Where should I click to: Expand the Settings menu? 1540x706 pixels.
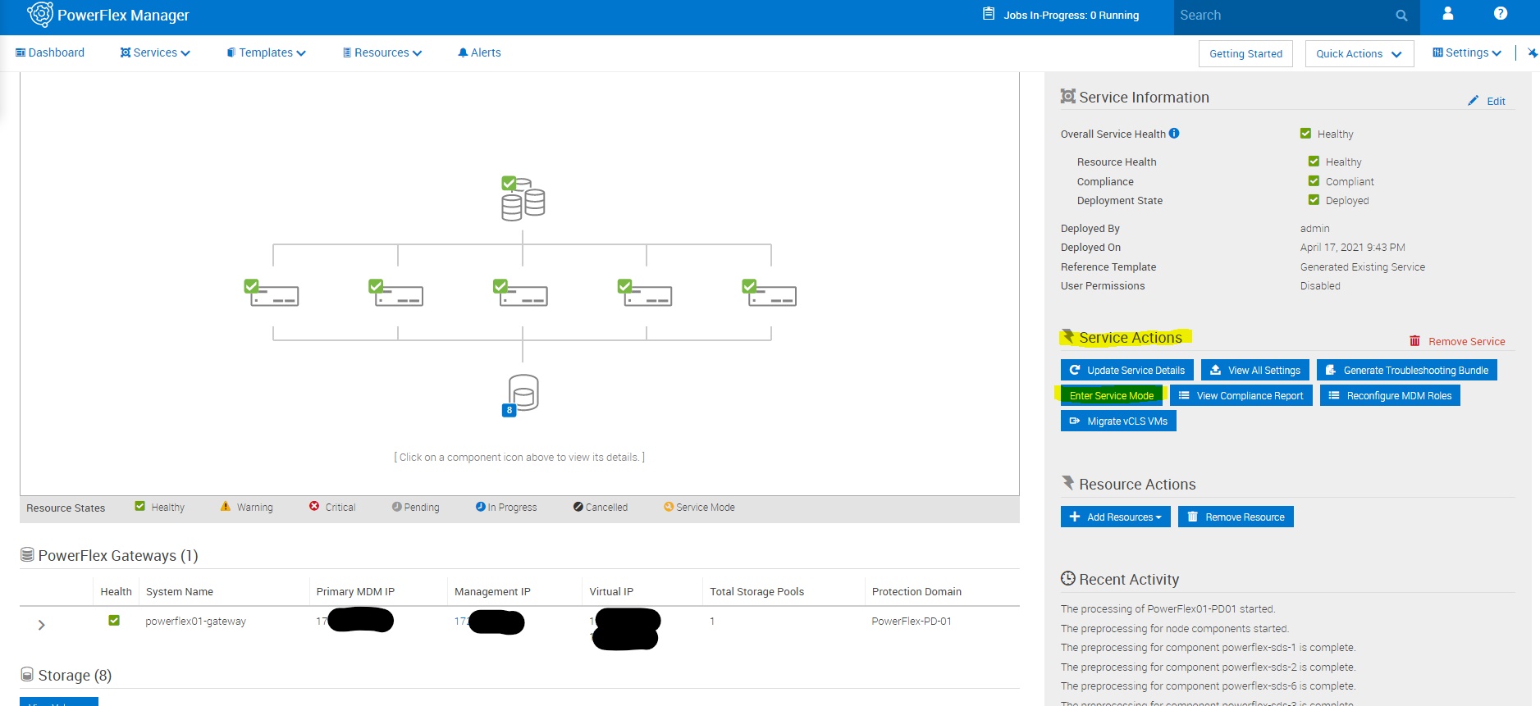pos(1467,53)
